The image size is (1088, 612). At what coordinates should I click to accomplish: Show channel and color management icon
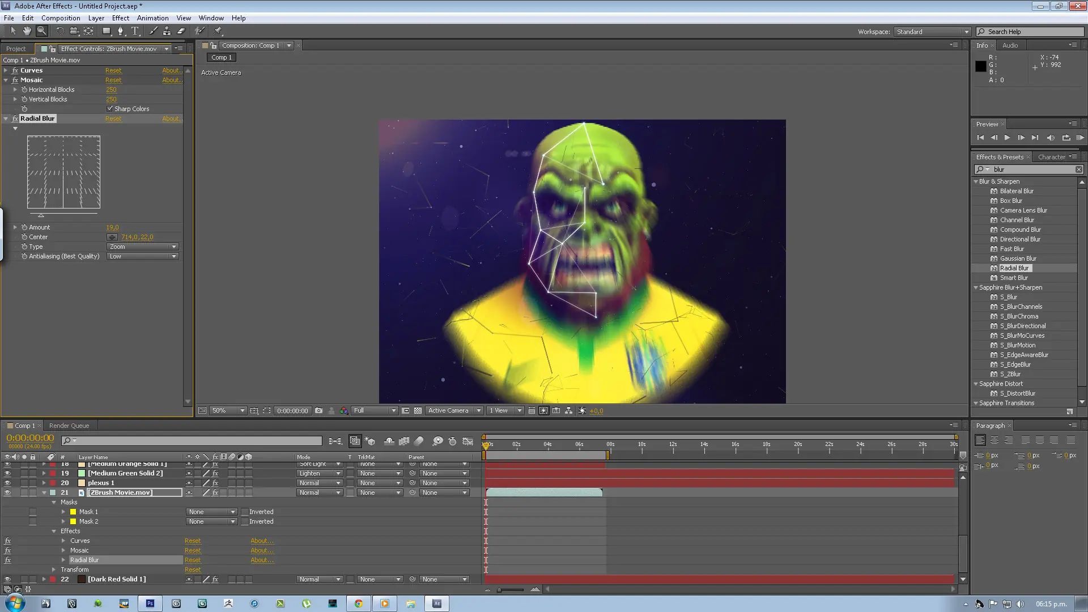point(344,411)
